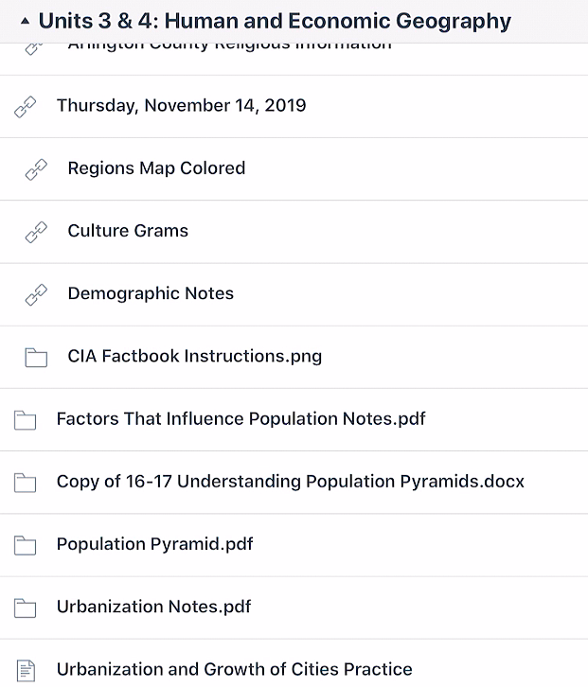Screen dimensions: 588x687
Task: Select Units 3 & 4 Human and Economic Geography header
Action: click(x=275, y=21)
